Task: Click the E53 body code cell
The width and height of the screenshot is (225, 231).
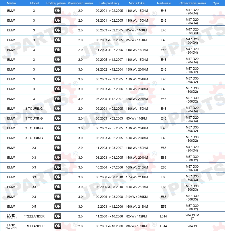Action: (x=163, y=207)
